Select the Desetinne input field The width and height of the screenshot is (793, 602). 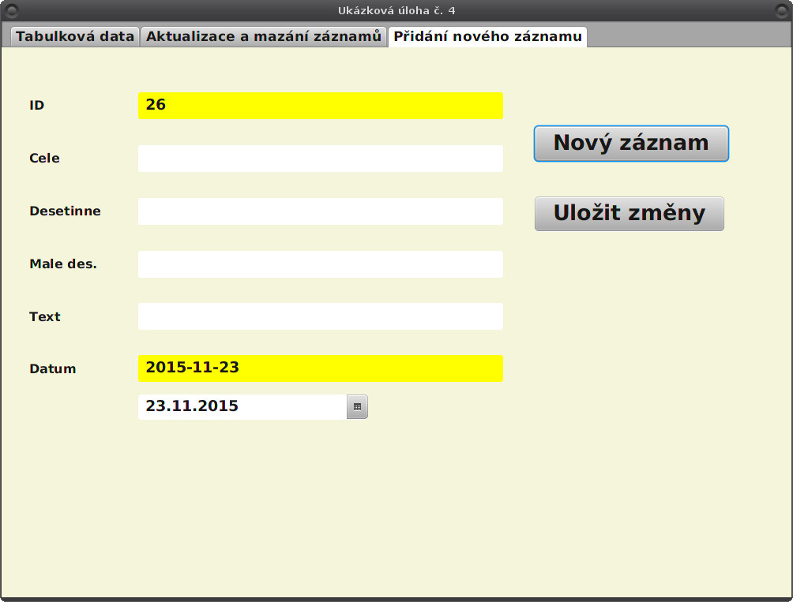tap(321, 211)
